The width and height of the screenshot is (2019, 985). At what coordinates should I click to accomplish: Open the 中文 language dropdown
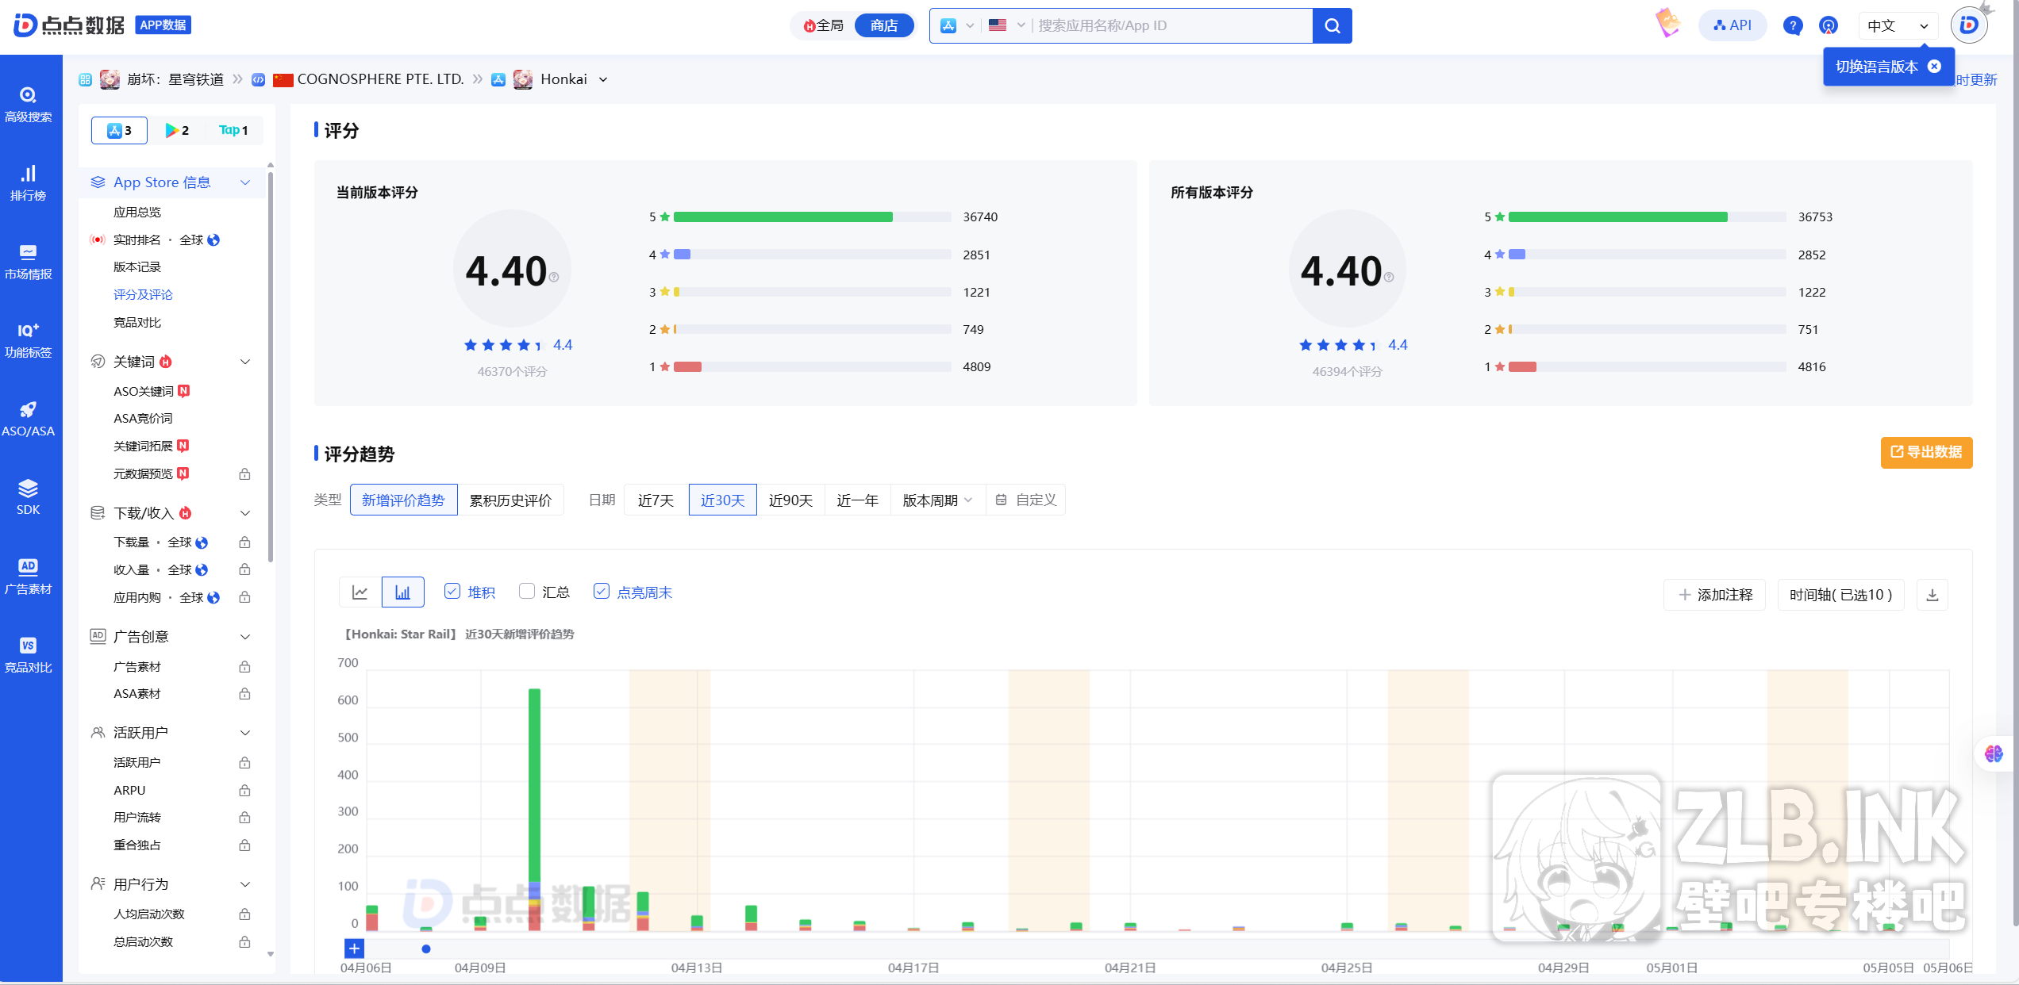(x=1898, y=25)
